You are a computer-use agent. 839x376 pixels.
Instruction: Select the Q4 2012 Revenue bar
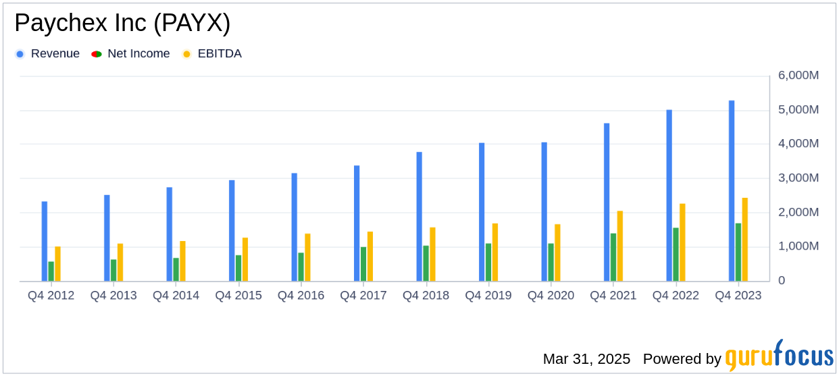(x=45, y=242)
